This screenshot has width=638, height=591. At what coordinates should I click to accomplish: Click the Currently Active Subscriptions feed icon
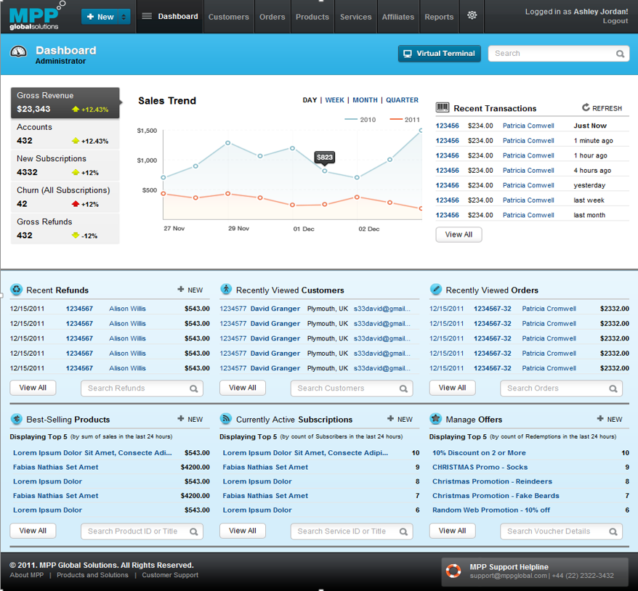[226, 419]
